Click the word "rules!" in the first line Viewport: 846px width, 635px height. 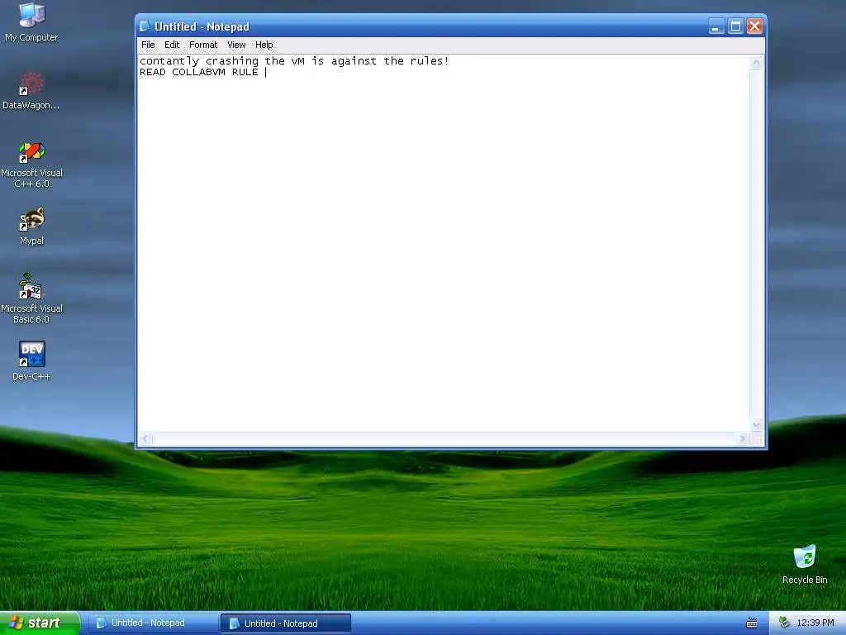430,60
